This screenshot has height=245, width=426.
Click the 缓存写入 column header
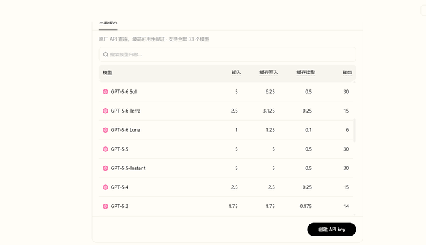coord(269,72)
